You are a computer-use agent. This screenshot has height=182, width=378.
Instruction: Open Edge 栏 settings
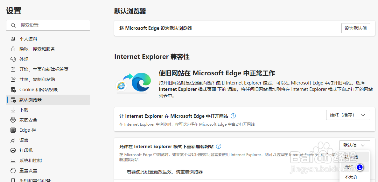[x=48, y=130]
